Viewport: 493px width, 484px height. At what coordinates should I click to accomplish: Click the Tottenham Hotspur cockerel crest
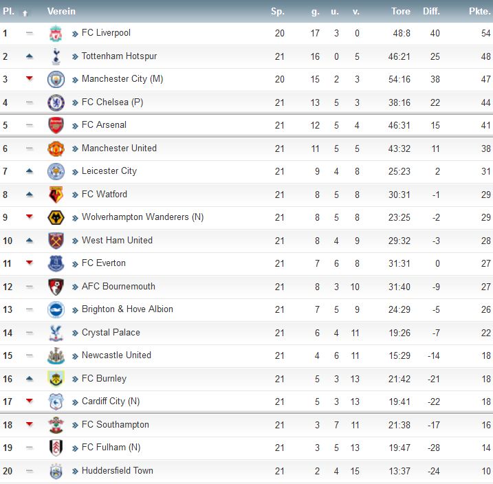point(56,56)
